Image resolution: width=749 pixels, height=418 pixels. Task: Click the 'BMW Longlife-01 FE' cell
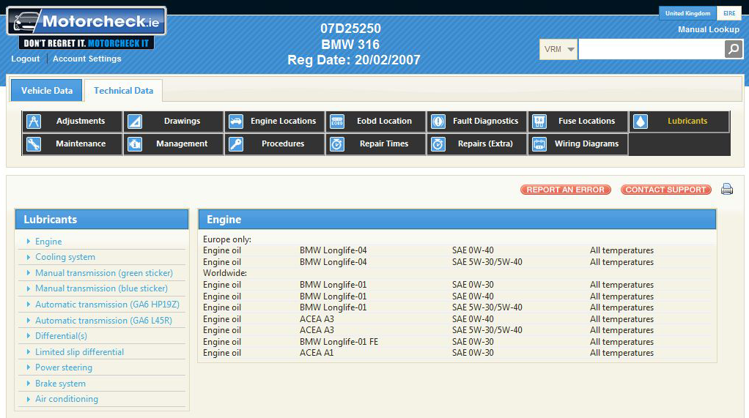pyautogui.click(x=339, y=342)
